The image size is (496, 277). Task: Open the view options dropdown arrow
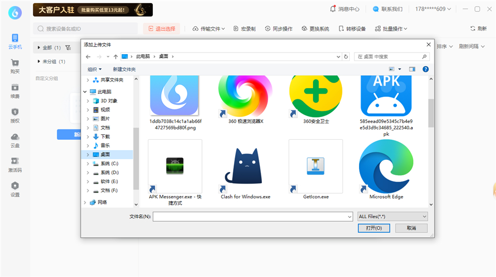point(399,69)
